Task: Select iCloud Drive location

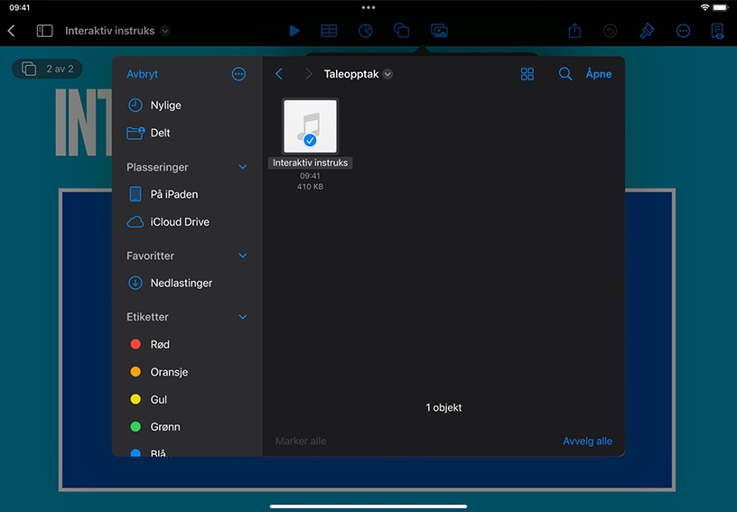Action: click(x=187, y=222)
